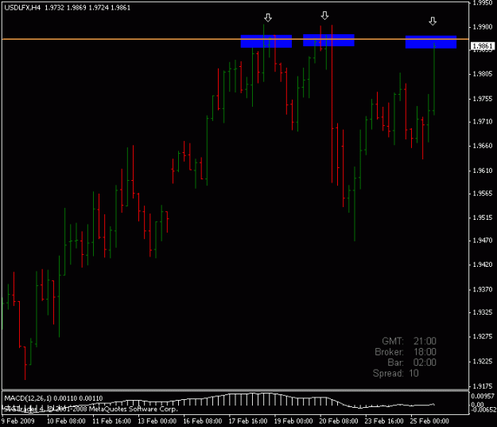Click the Bar 02:00 countdown readout

tap(412, 362)
